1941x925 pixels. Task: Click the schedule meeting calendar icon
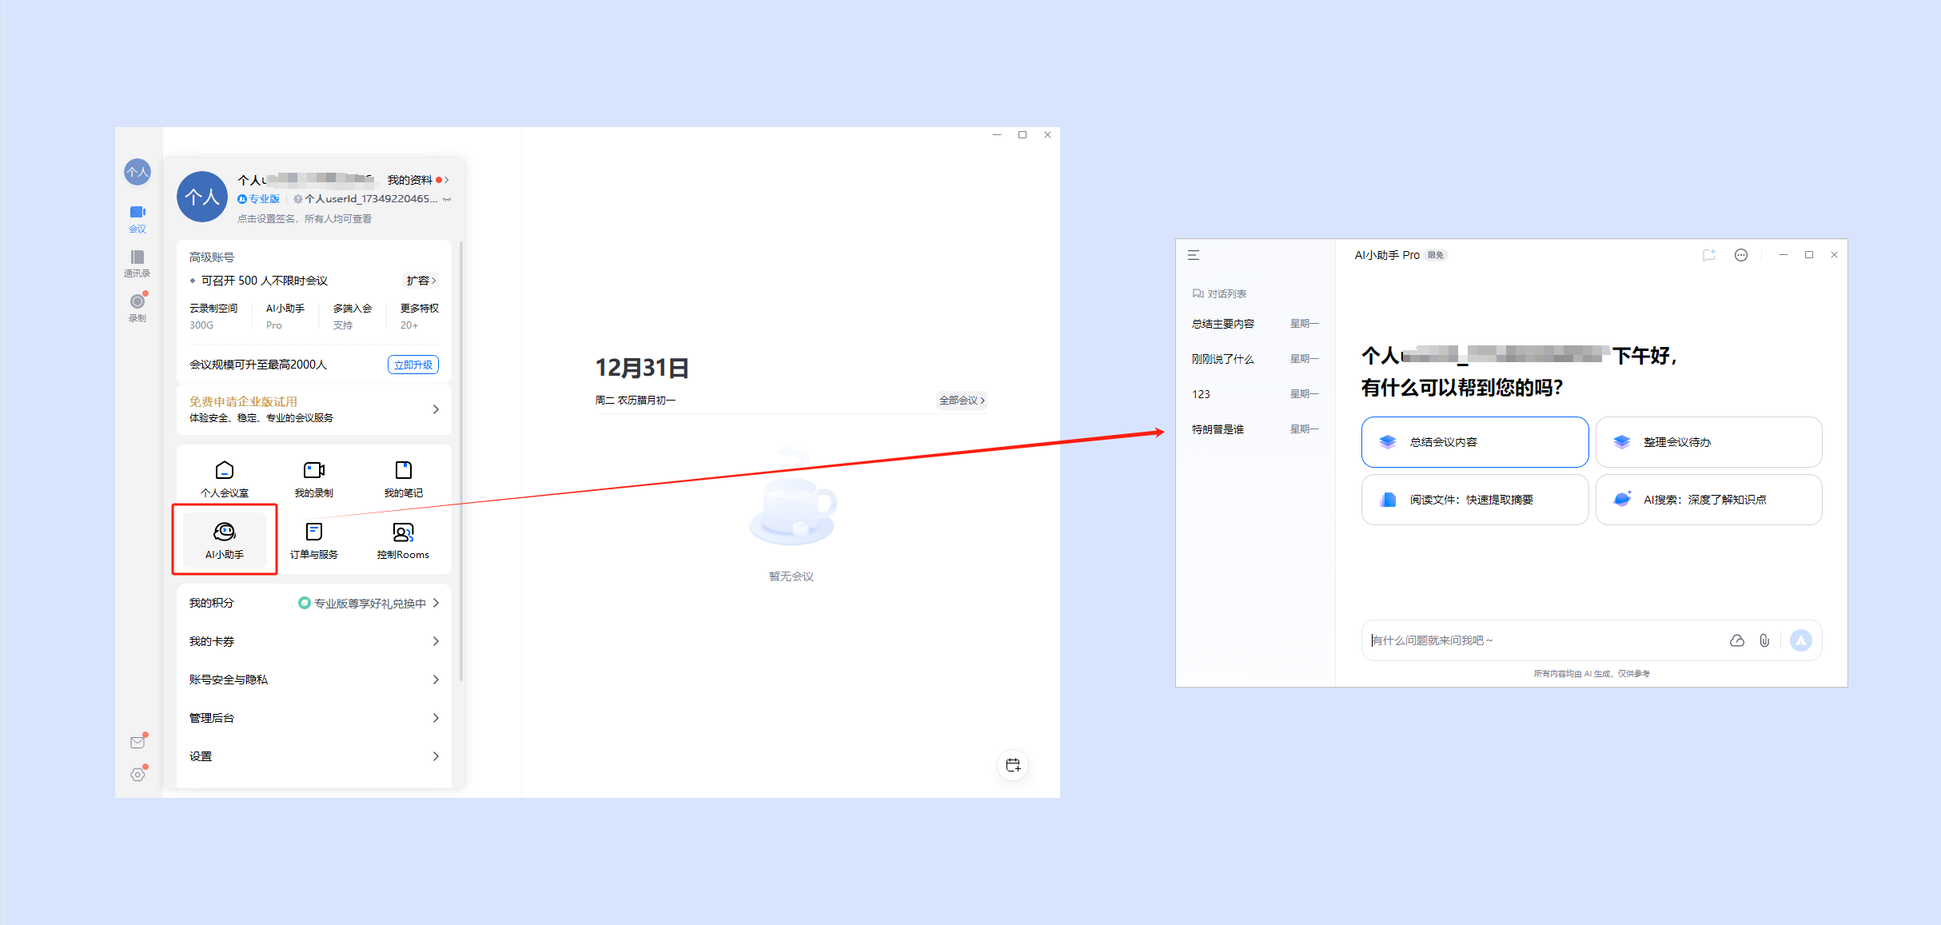1013,765
